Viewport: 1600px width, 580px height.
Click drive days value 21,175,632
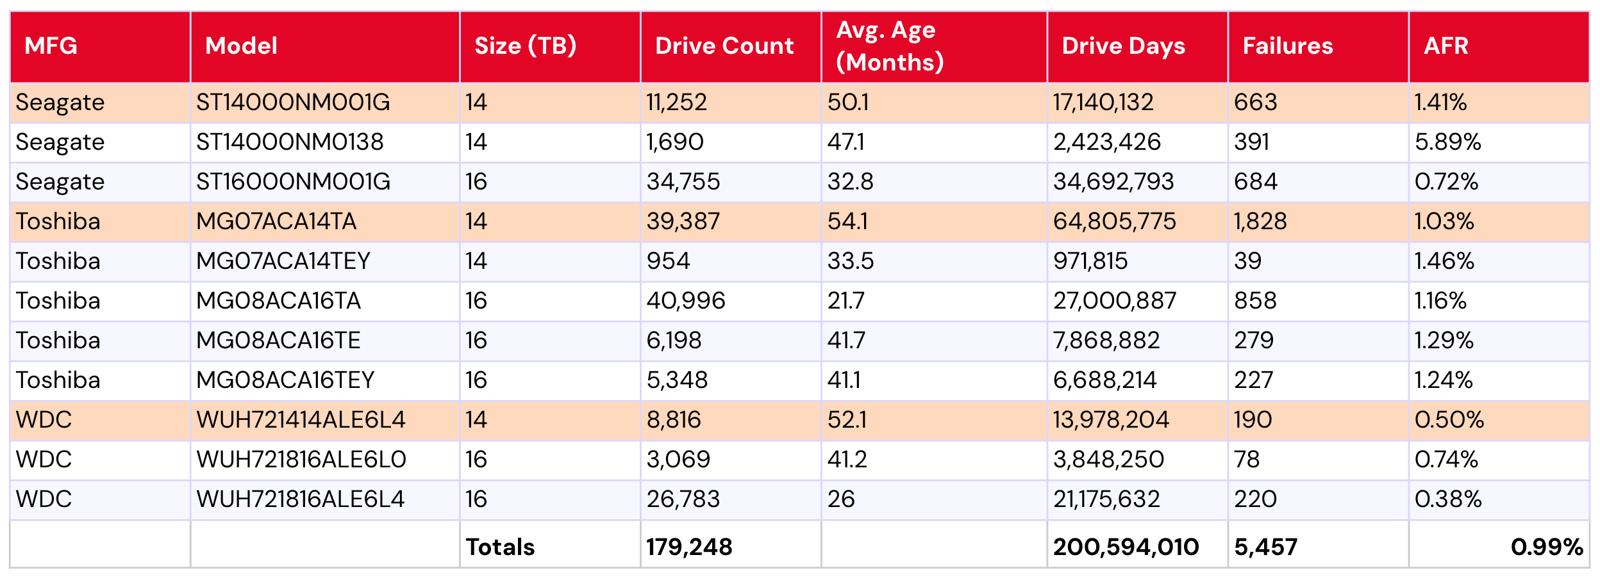pyautogui.click(x=1106, y=499)
